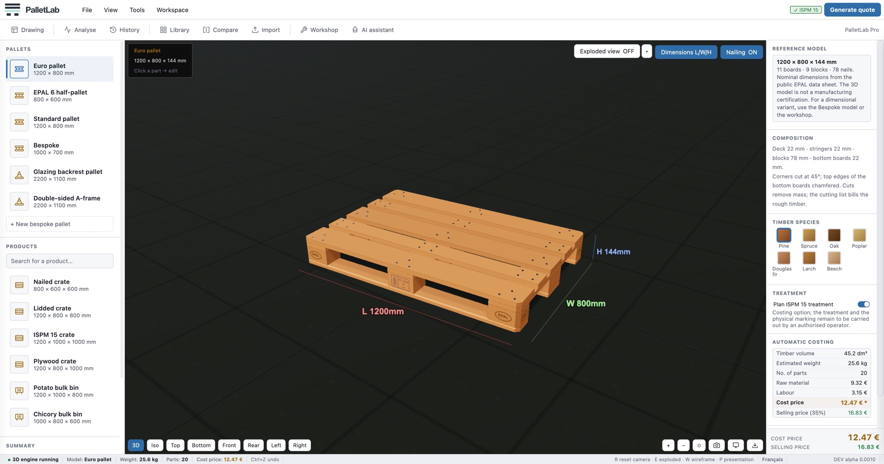Toggle the Plan ISPM 15 treatment switch
This screenshot has height=464, width=884.
(x=863, y=305)
